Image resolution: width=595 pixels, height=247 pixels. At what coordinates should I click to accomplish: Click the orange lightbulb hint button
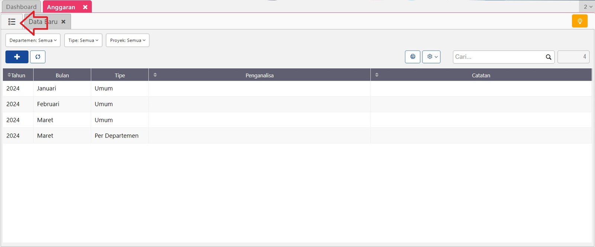(579, 21)
